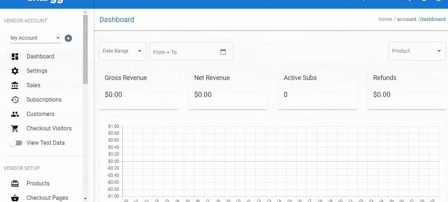The height and width of the screenshot is (202, 448).
Task: Toggle the View Test Data switch
Action: click(x=16, y=143)
